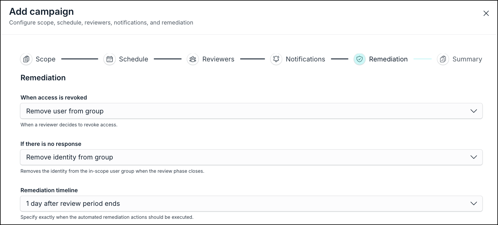
Task: Click chevron beside 'Remove user from group'
Action: coord(474,111)
